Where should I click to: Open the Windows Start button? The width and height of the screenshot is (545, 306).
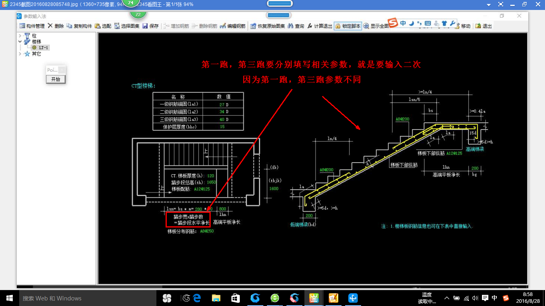pos(10,298)
